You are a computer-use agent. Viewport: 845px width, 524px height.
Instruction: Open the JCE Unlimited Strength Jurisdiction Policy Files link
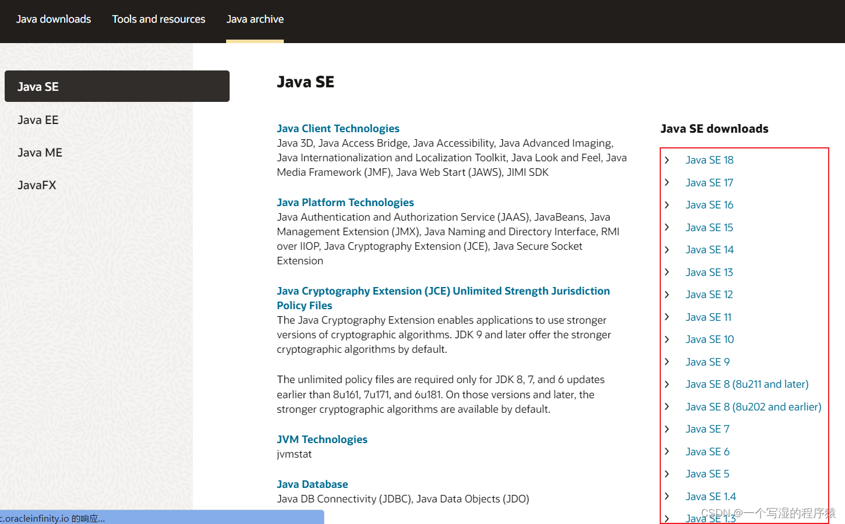coord(443,298)
